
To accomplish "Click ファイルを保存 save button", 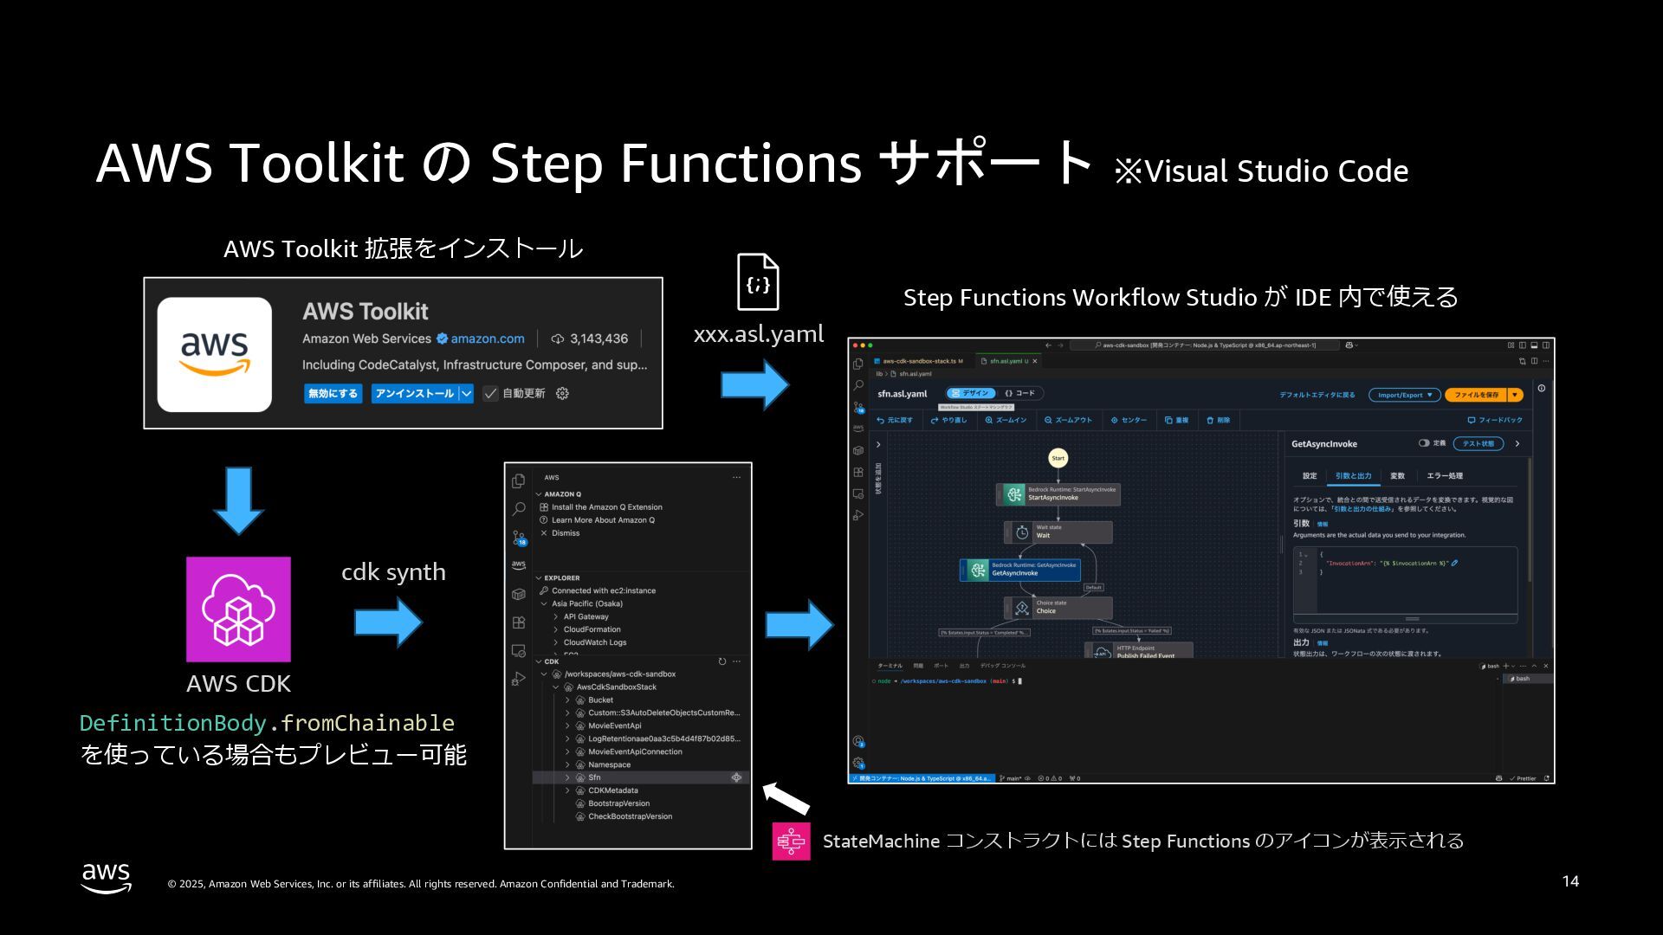I will 1476,395.
